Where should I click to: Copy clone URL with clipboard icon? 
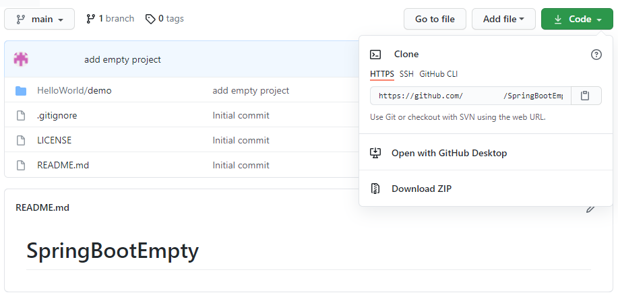(585, 96)
